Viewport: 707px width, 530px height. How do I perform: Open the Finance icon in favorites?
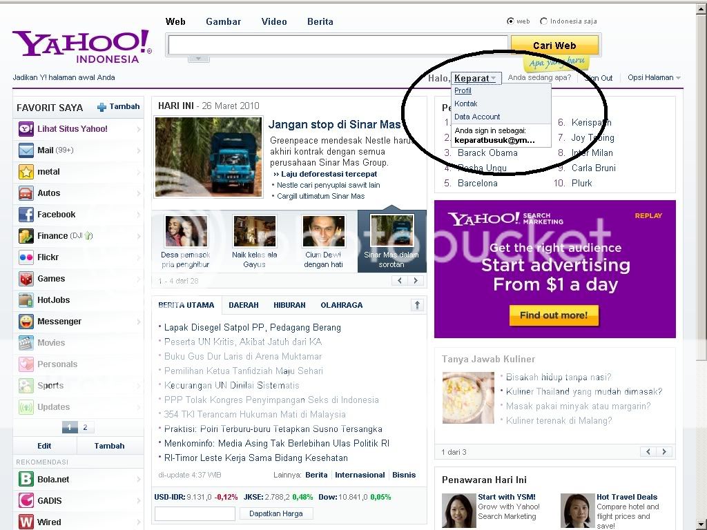point(26,236)
